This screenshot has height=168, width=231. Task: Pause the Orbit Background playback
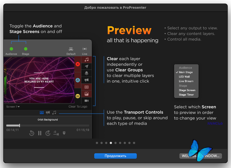pos(40,133)
